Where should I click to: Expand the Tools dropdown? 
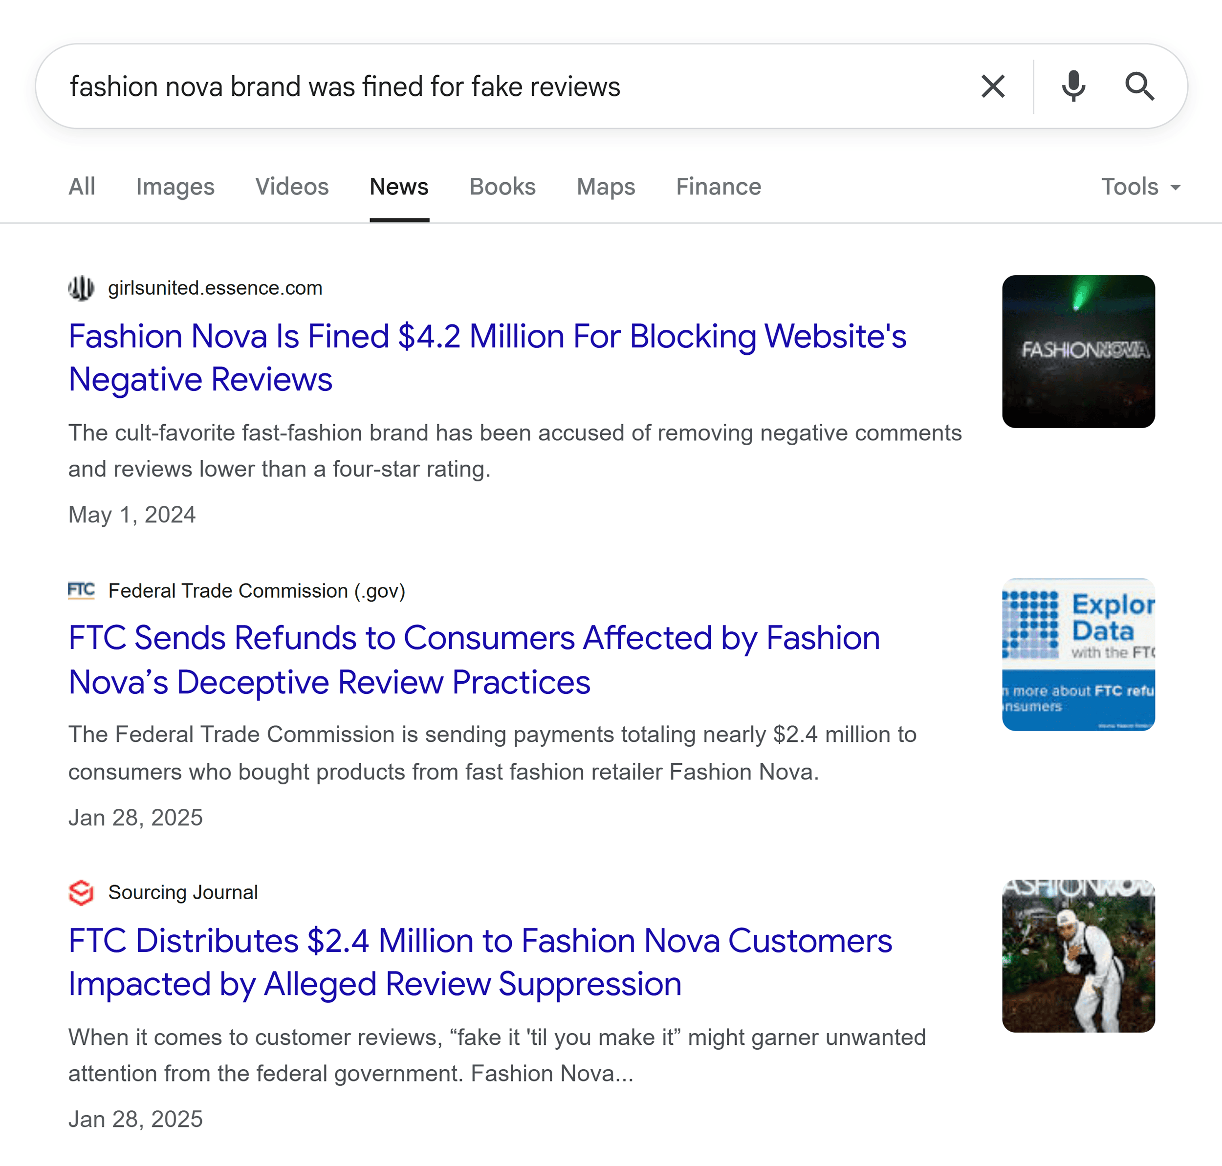coord(1140,187)
